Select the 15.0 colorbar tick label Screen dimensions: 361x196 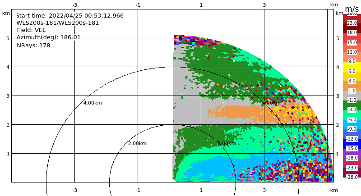coord(352,42)
